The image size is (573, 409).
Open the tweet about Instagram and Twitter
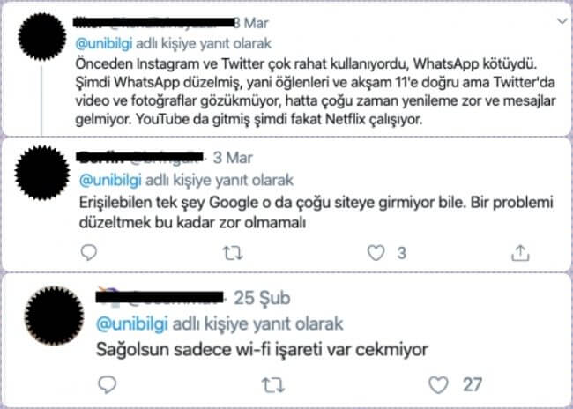tap(316, 92)
